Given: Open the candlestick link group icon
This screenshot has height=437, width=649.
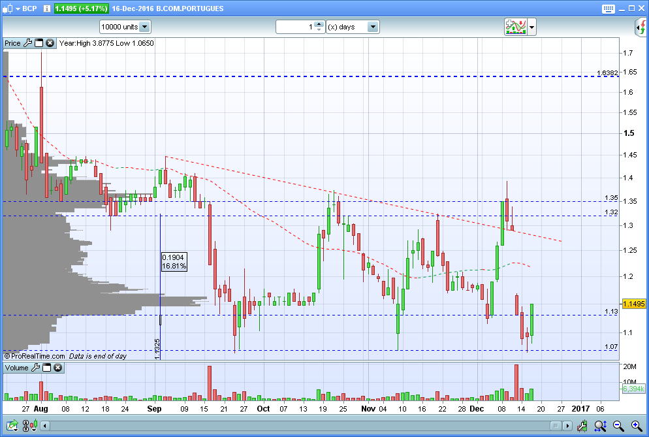Looking at the screenshot, I should pos(30,425).
